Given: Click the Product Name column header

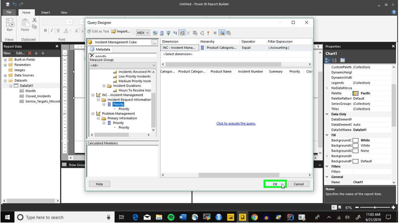Looking at the screenshot, I should [221, 72].
